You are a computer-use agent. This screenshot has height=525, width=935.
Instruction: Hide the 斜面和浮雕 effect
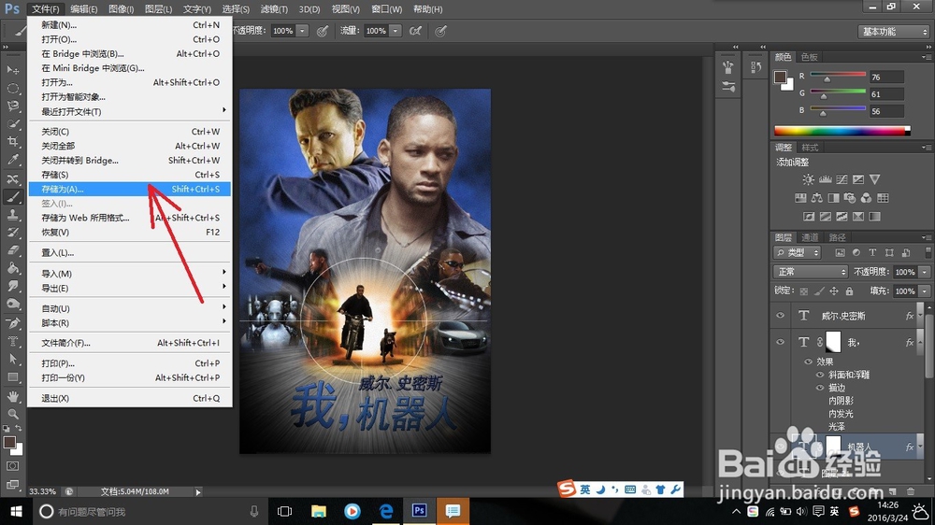point(820,375)
